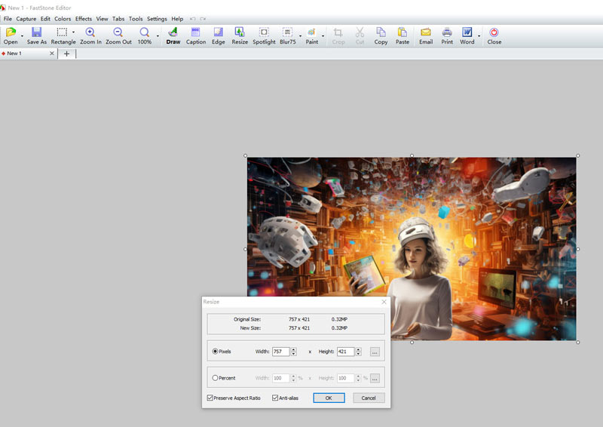Open the Capture menu

[x=26, y=19]
